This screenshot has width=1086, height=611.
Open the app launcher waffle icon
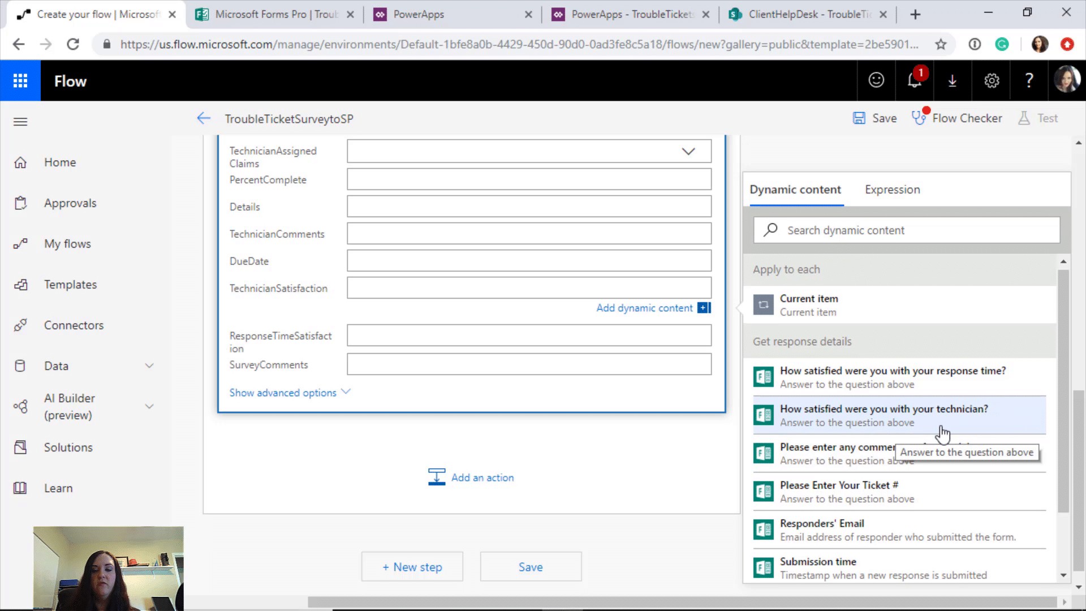[20, 81]
